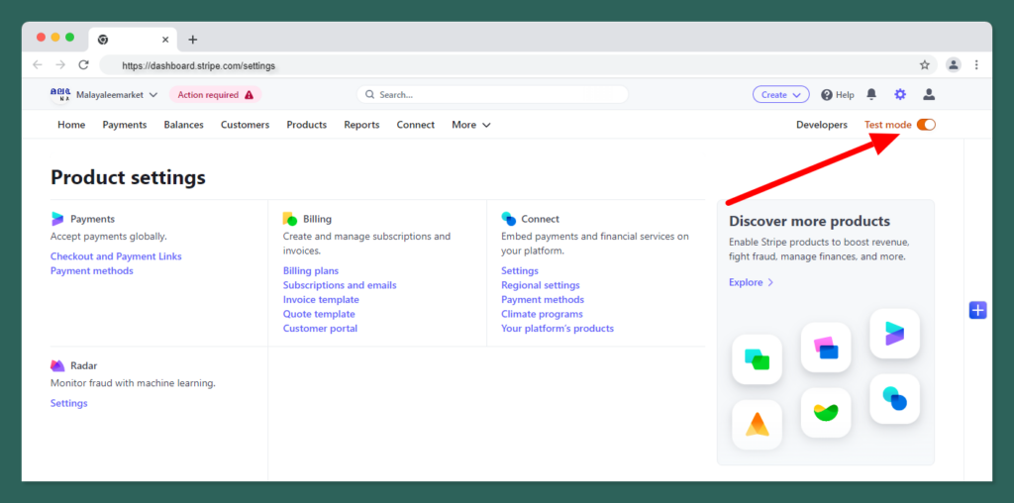1014x503 pixels.
Task: Open the Create dropdown button
Action: (x=780, y=95)
